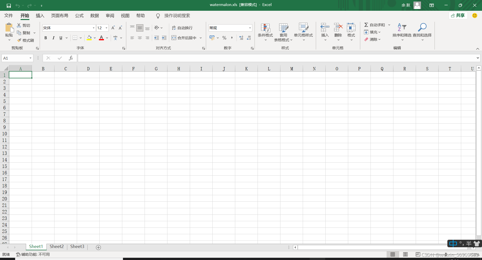The height and width of the screenshot is (260, 482).
Task: Decrease font size with smaller A icon
Action: [x=120, y=28]
